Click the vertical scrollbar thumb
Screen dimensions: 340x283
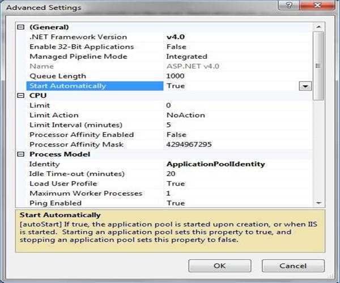pyautogui.click(x=318, y=65)
